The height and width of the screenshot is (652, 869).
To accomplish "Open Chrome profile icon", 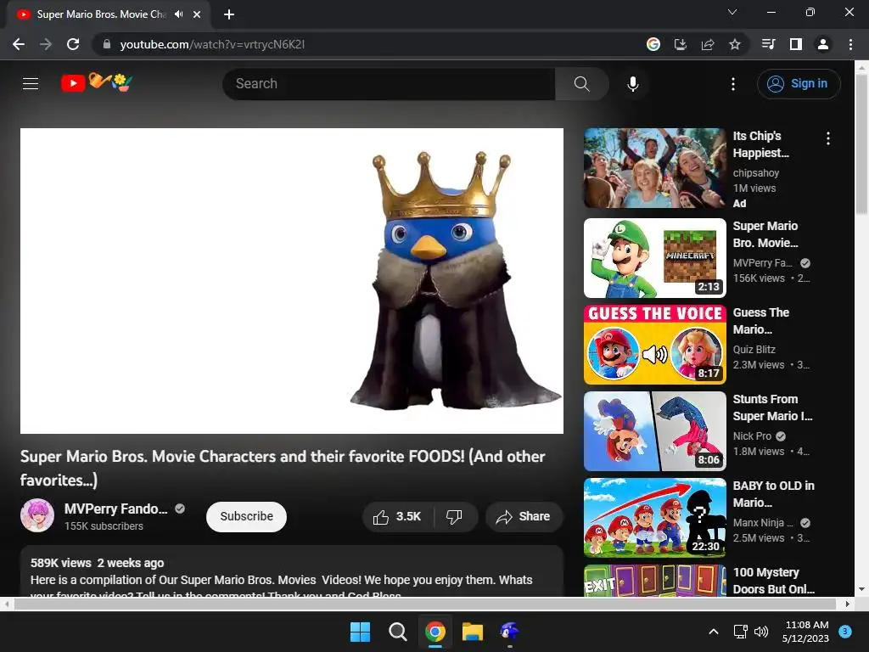I will (x=823, y=44).
